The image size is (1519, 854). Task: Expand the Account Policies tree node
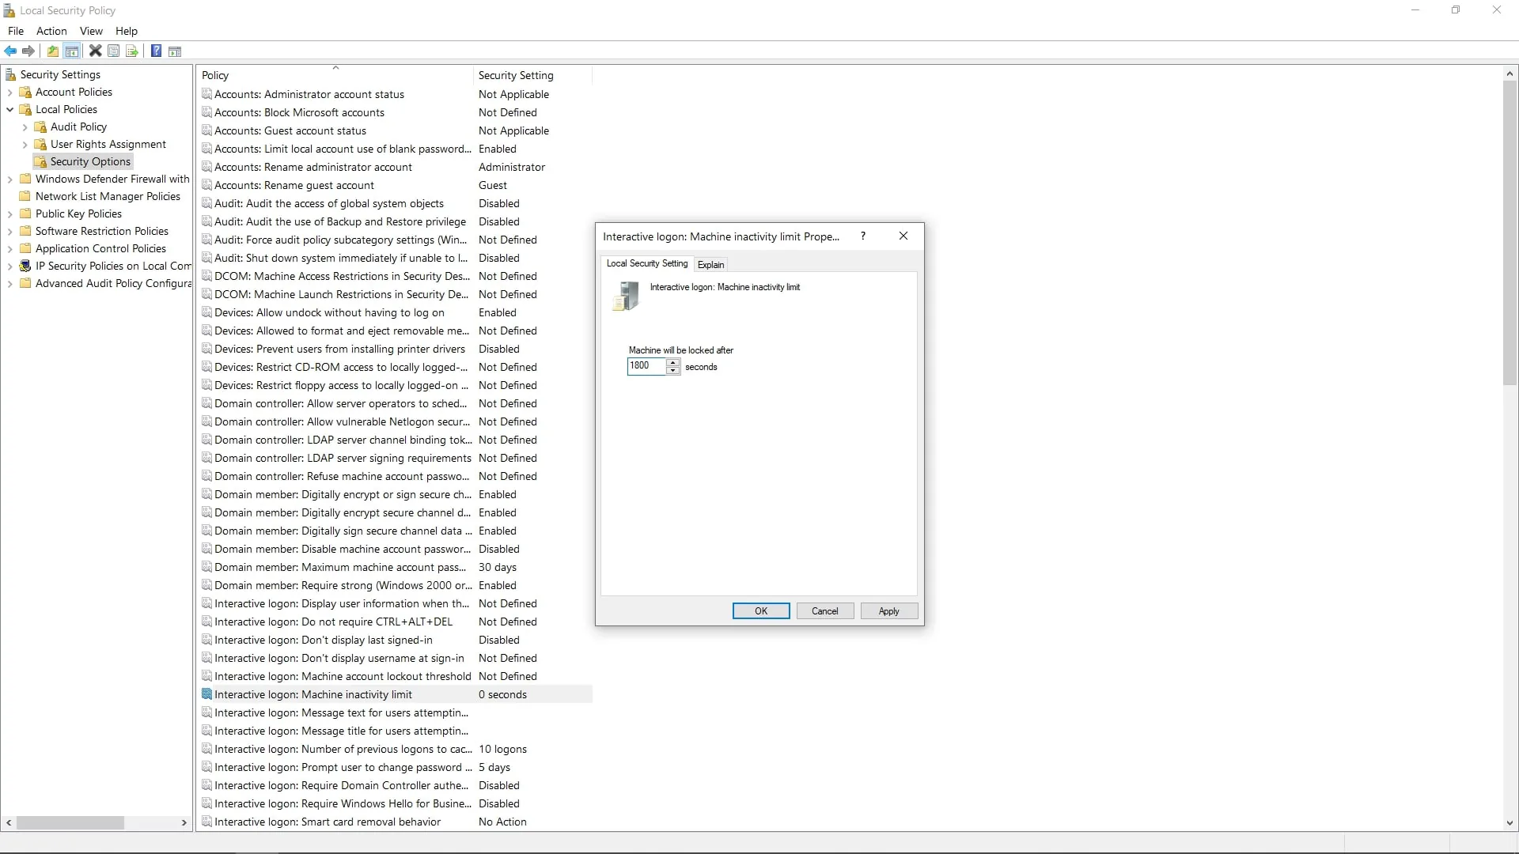9,93
